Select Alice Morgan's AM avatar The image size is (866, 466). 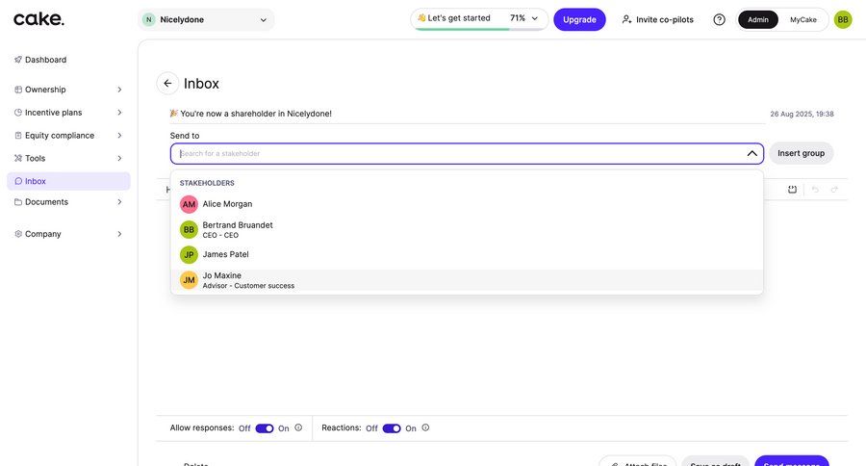click(x=189, y=204)
